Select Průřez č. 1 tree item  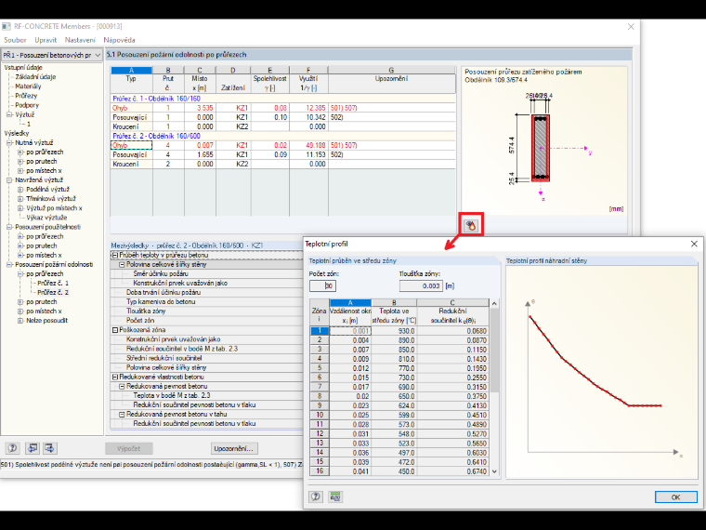pos(53,283)
